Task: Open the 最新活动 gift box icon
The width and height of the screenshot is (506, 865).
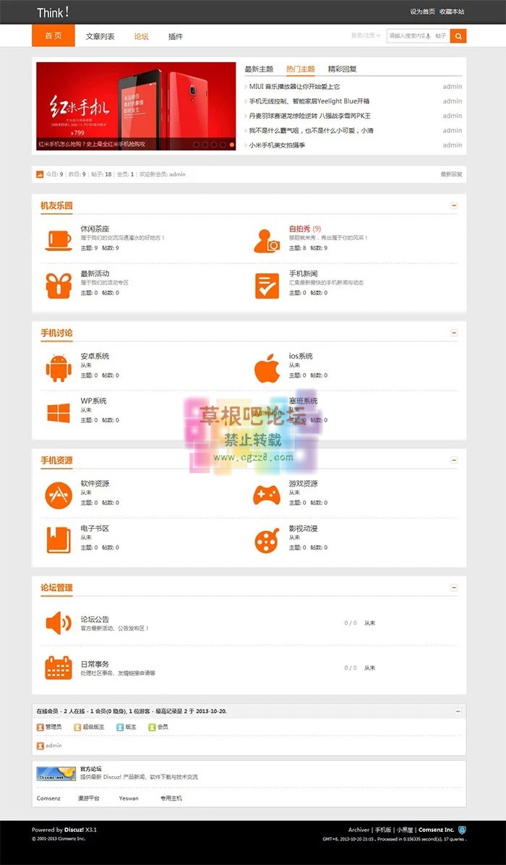Action: (x=58, y=285)
